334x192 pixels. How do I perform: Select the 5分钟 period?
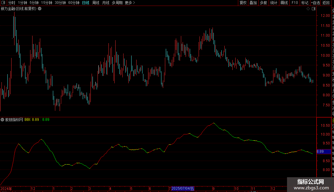(x=34, y=3)
